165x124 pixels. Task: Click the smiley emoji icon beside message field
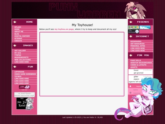pos(130,93)
